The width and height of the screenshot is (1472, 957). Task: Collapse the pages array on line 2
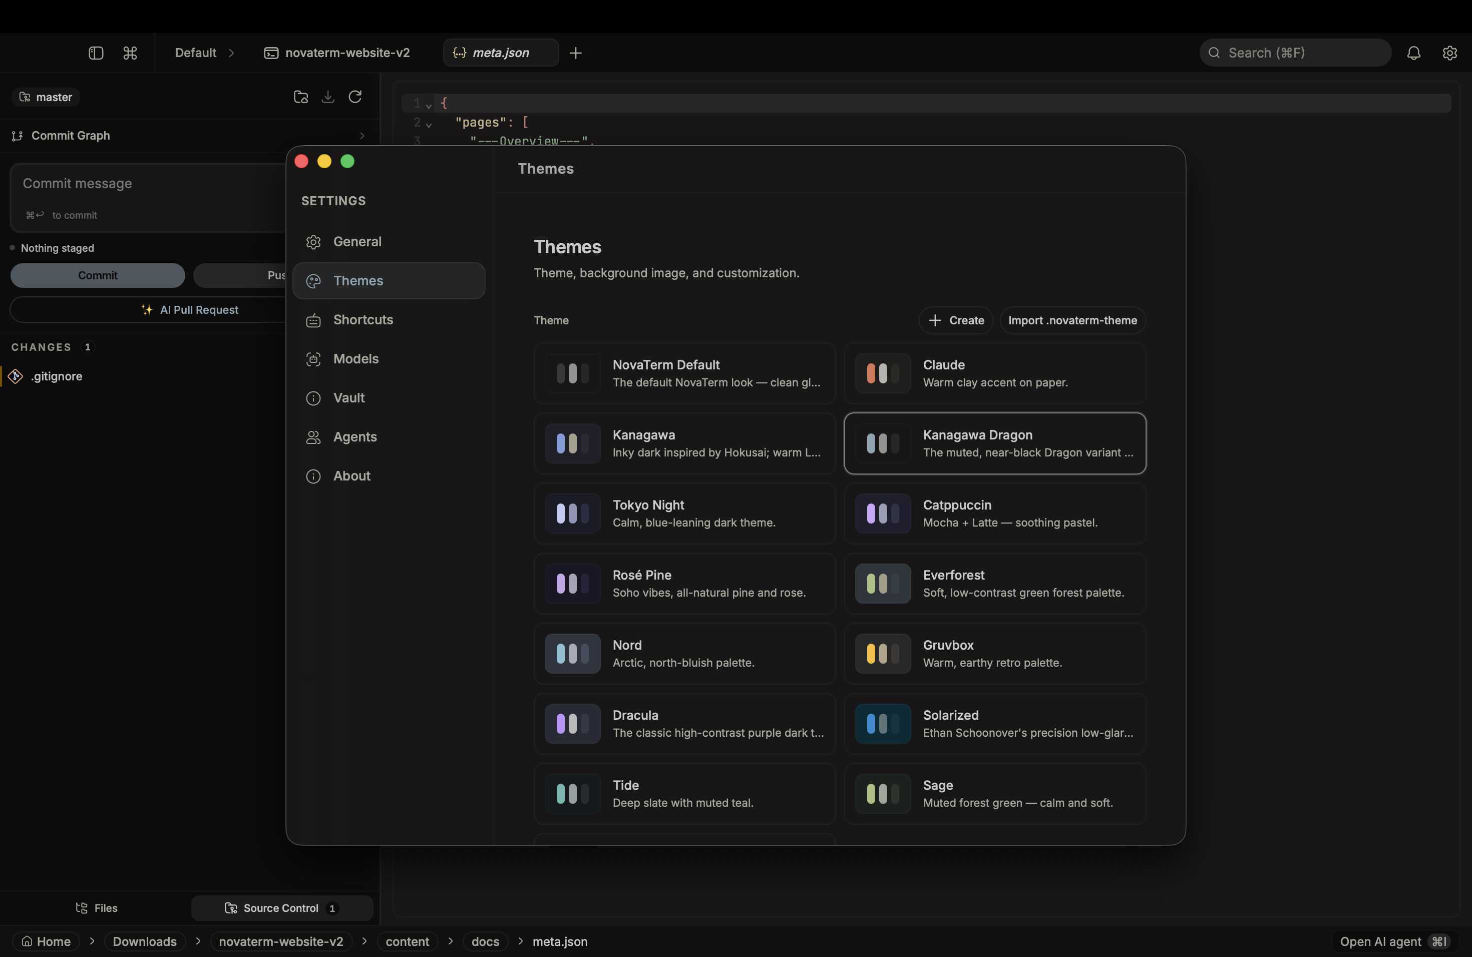pyautogui.click(x=429, y=125)
